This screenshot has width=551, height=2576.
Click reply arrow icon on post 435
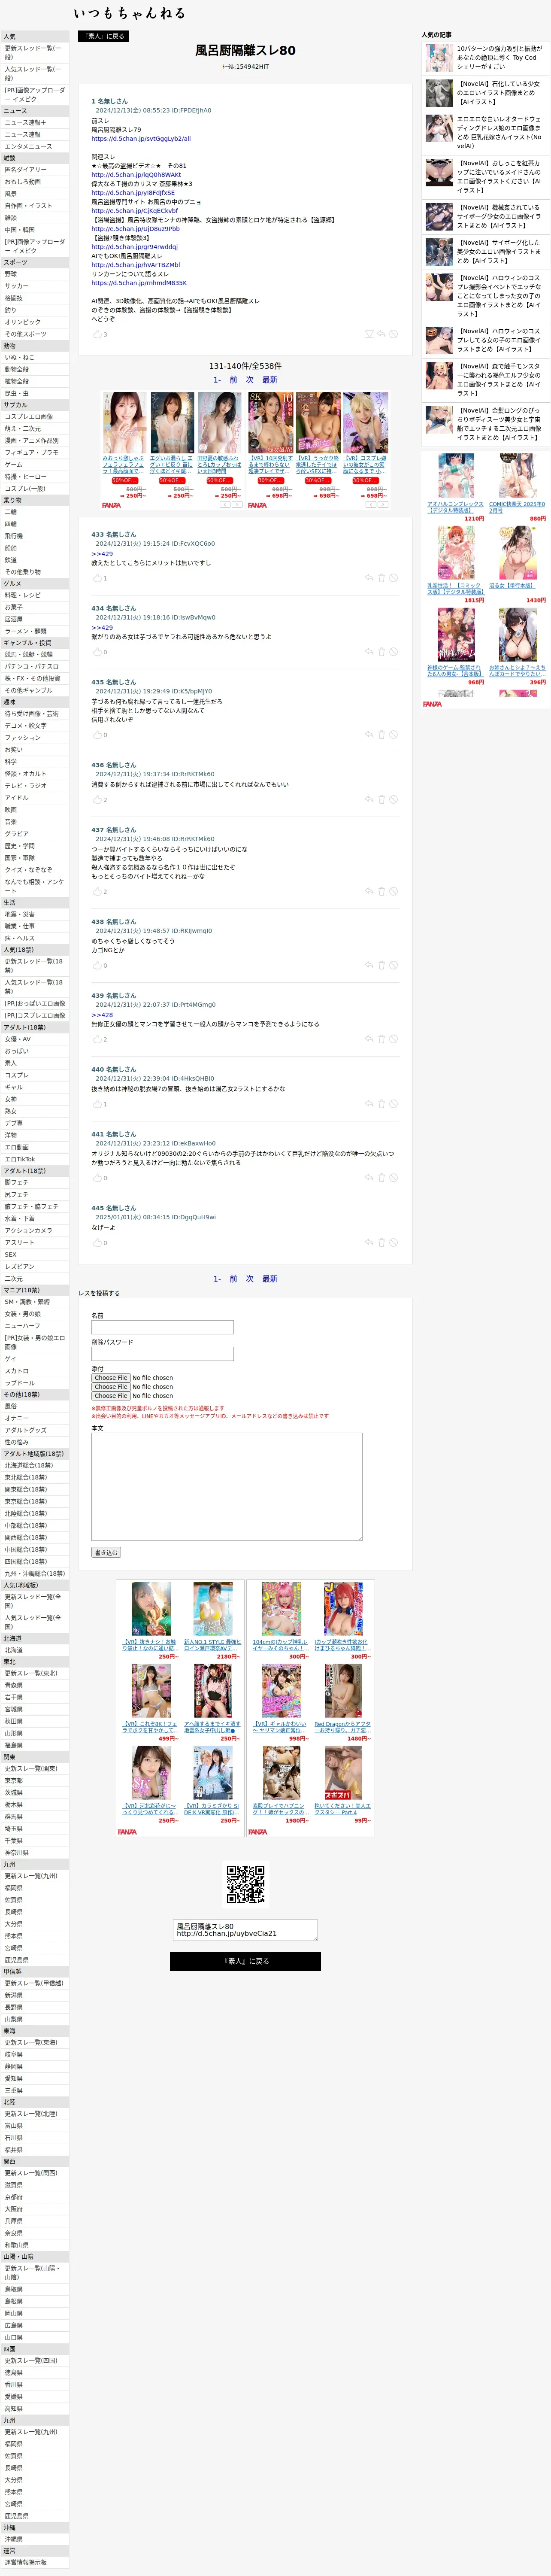[x=369, y=735]
